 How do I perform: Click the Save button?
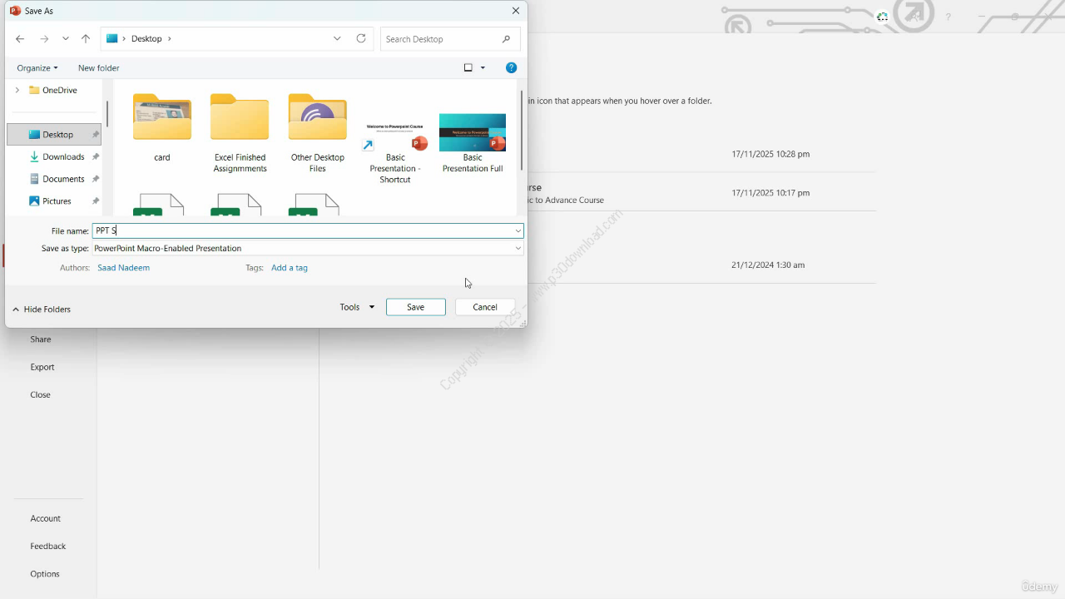[x=415, y=307]
